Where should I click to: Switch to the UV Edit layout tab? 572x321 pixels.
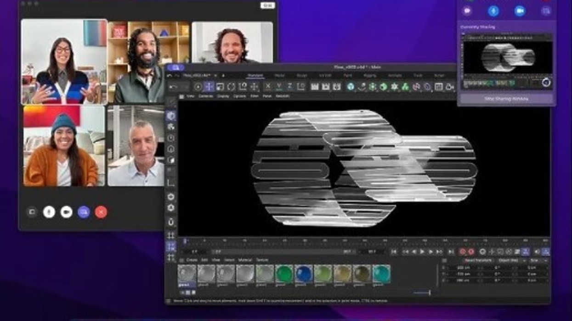325,75
